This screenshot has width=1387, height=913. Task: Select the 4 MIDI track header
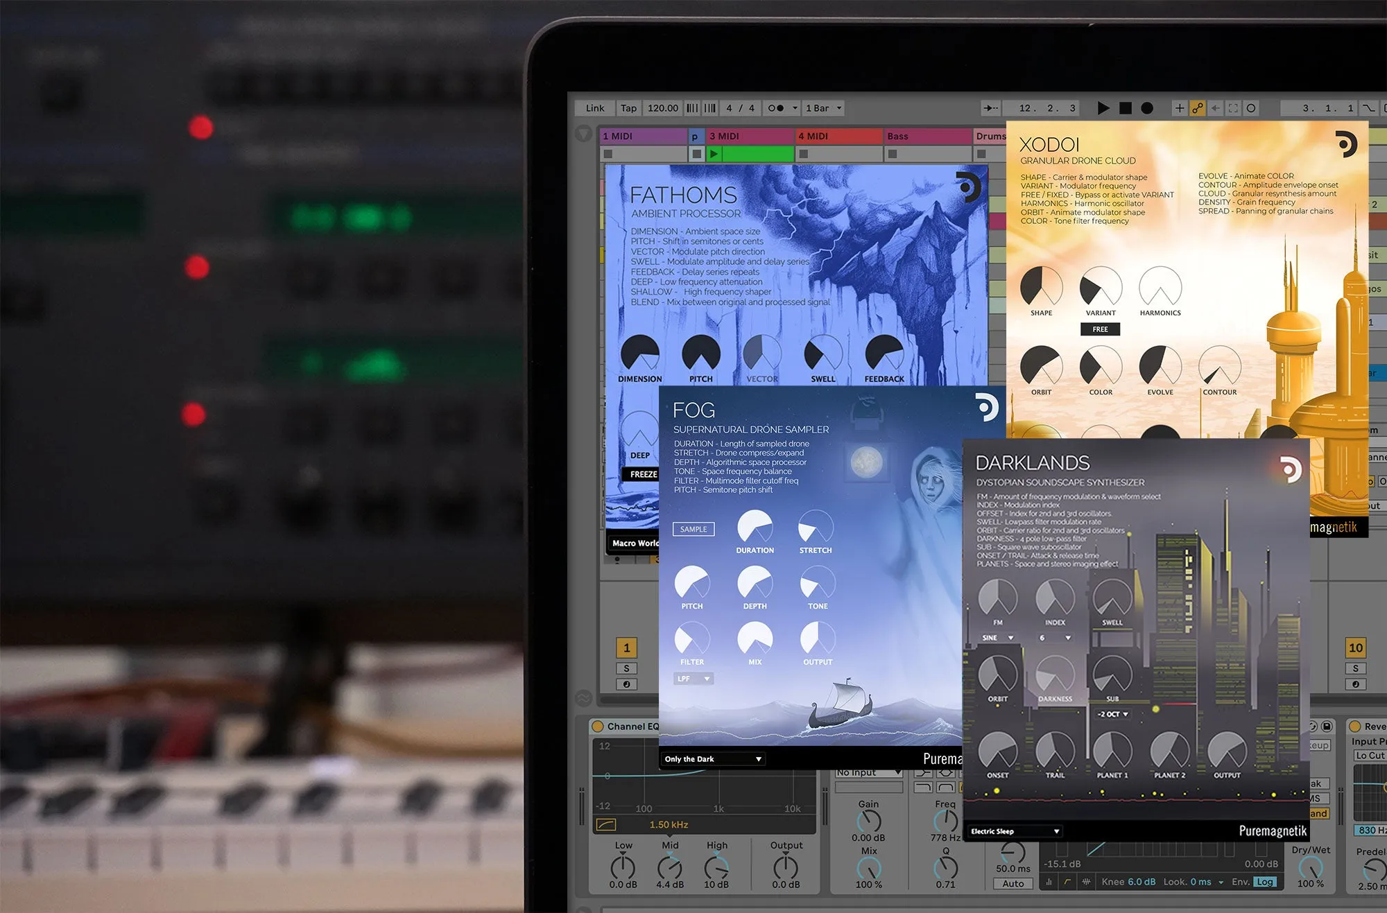click(x=839, y=136)
